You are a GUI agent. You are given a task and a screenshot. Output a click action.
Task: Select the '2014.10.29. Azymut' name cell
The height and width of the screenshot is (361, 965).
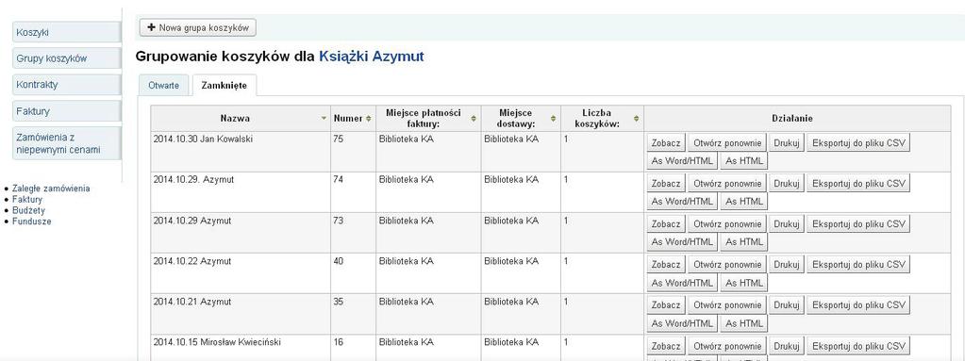coord(241,192)
